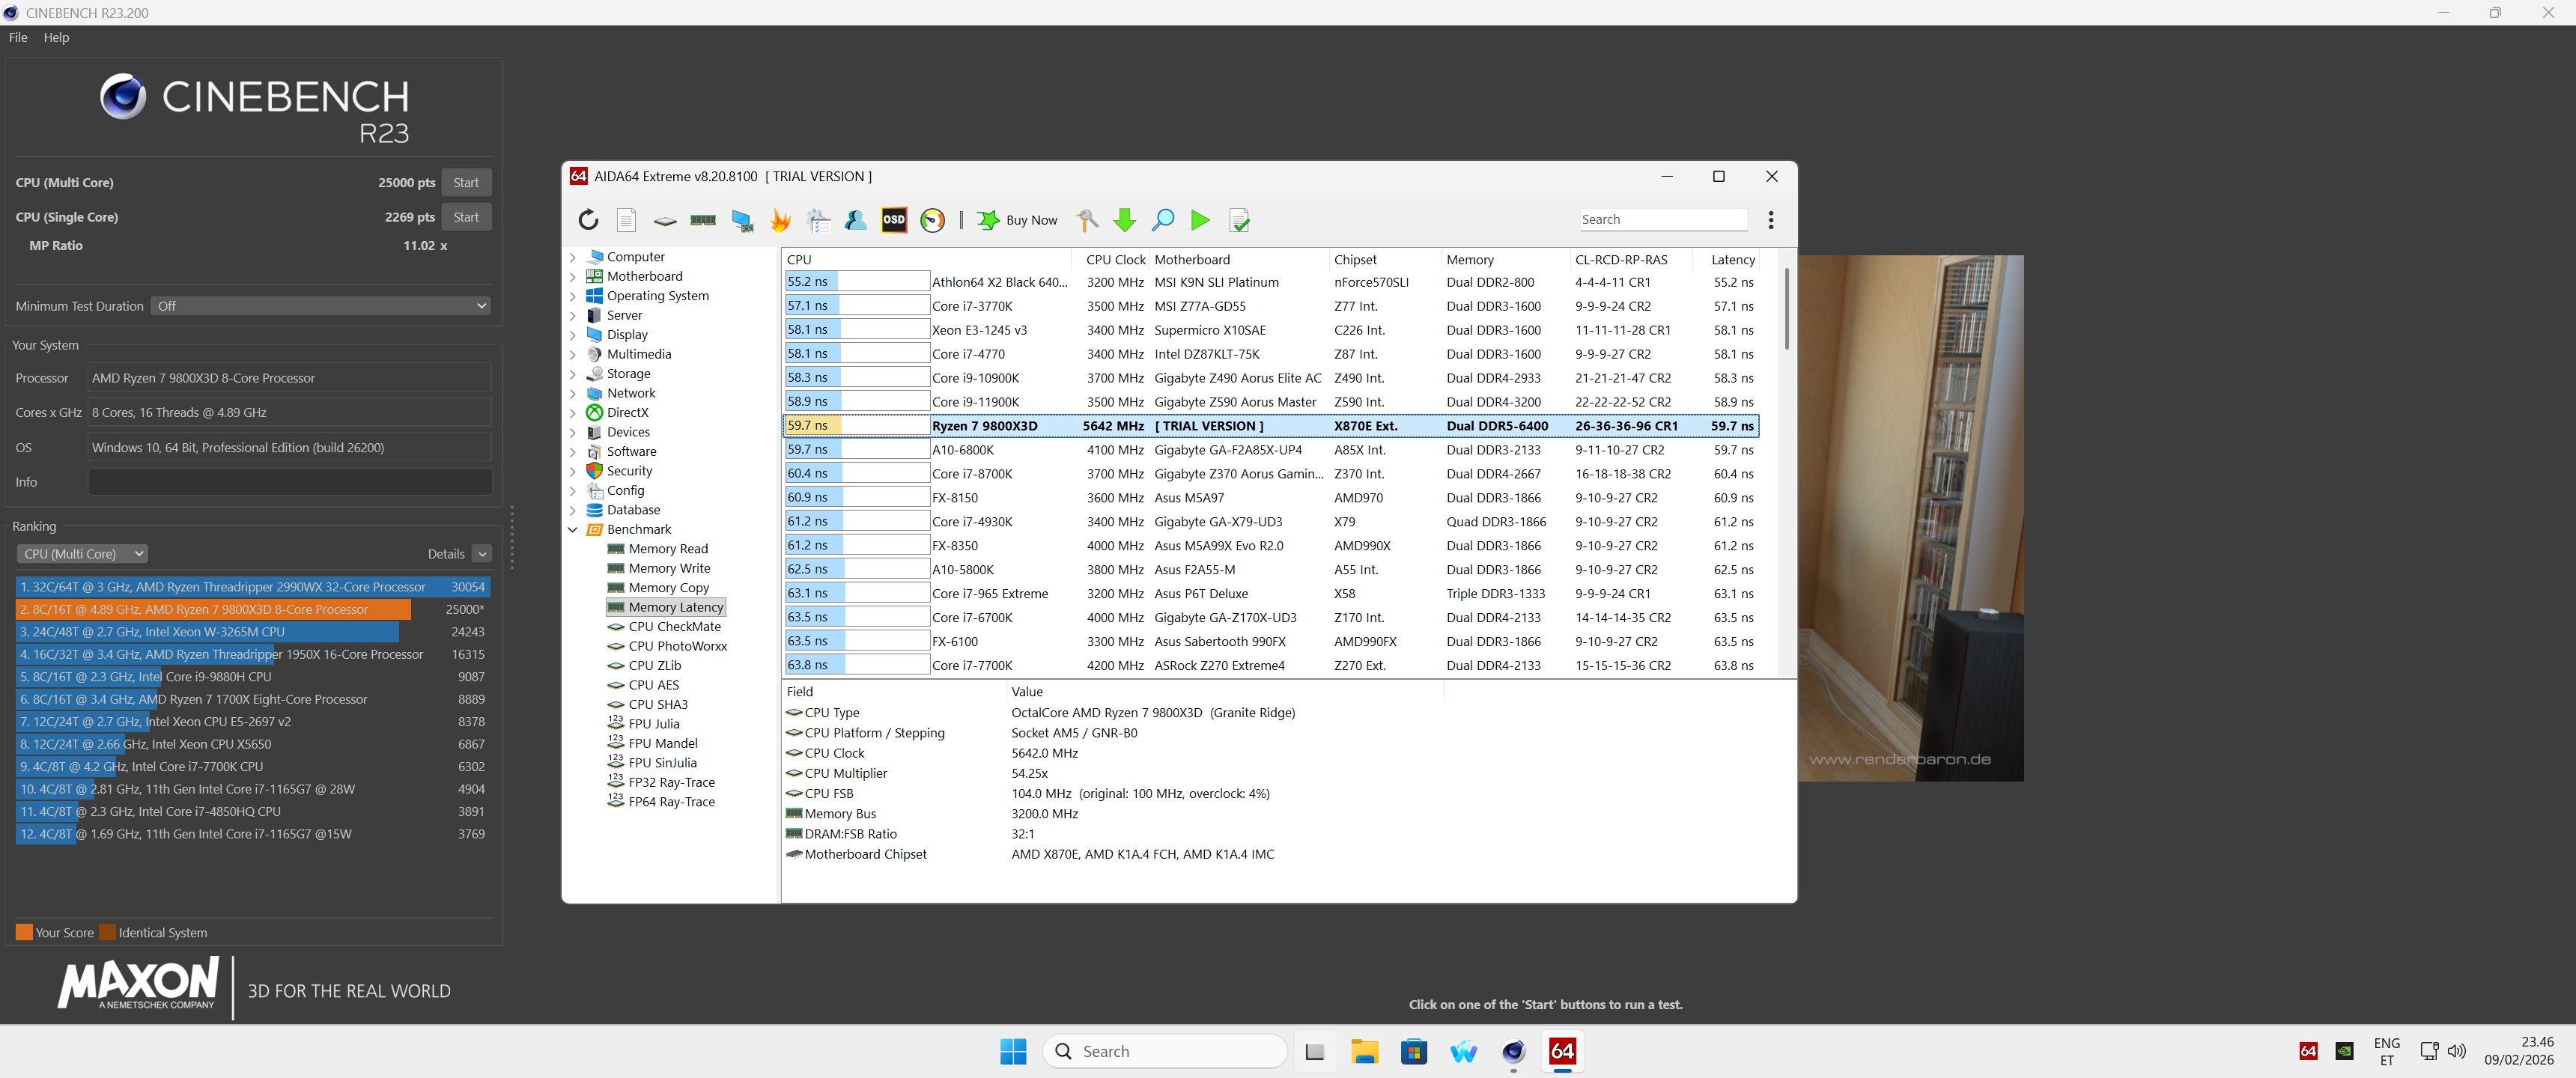This screenshot has width=2576, height=1078.
Task: Click the gauge sensor panel icon
Action: coord(932,220)
